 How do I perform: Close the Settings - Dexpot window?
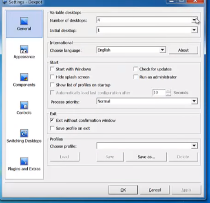pos(195,1)
